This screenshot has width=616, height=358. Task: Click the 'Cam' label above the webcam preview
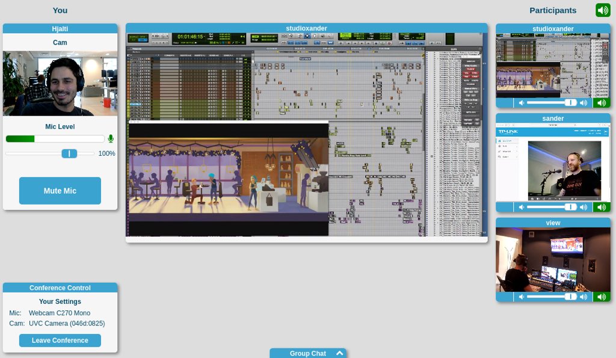(x=60, y=43)
